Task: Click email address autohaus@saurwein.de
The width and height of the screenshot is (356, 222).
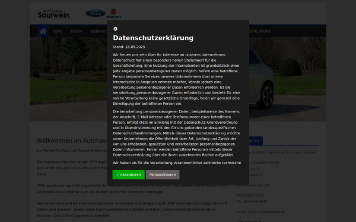Action: click(x=266, y=212)
